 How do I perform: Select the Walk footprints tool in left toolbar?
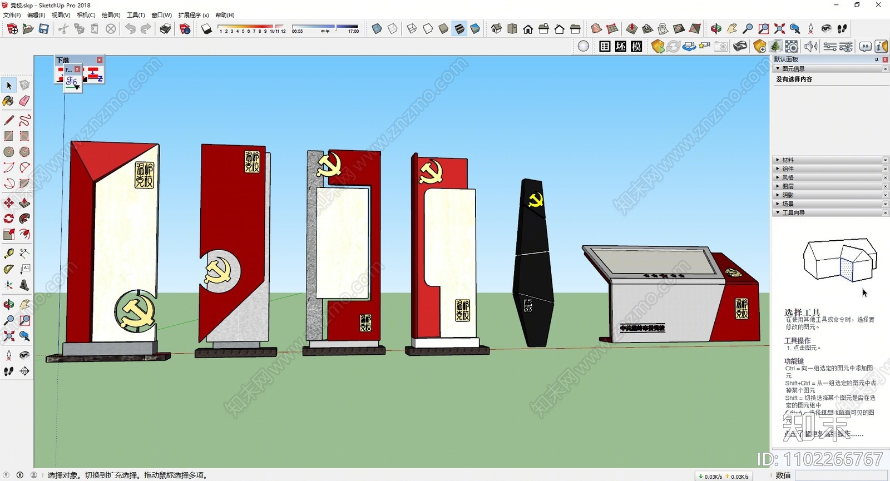pyautogui.click(x=9, y=371)
